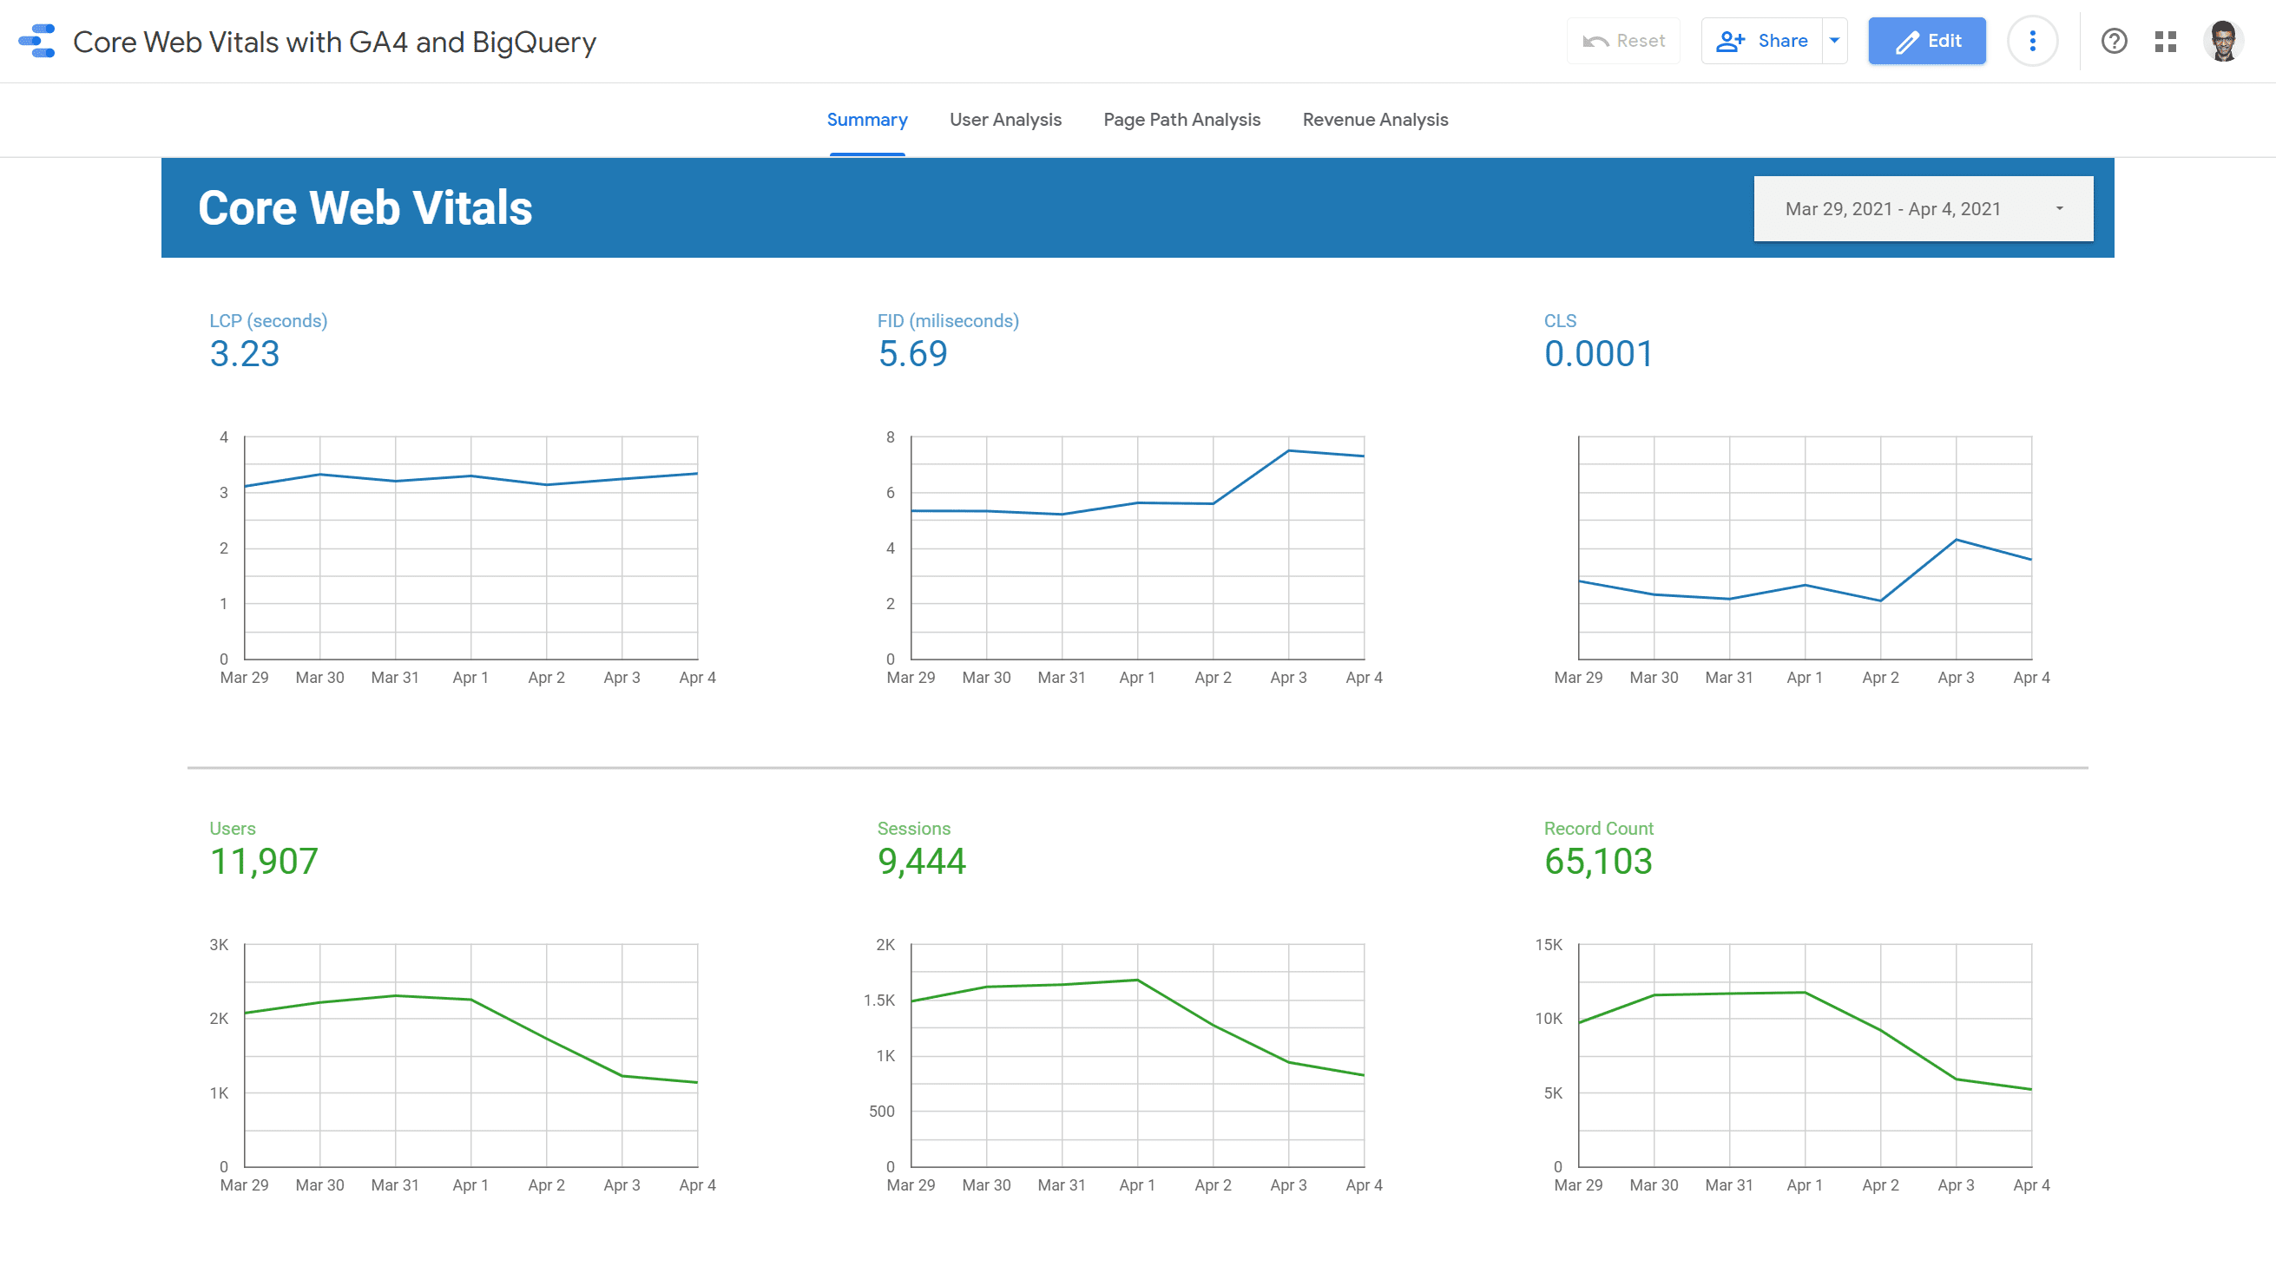
Task: Open the Google apps grid
Action: click(x=2166, y=41)
